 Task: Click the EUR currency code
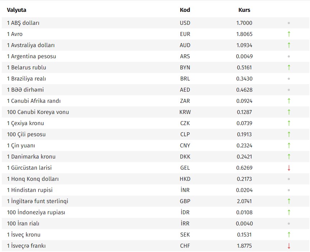[185, 34]
